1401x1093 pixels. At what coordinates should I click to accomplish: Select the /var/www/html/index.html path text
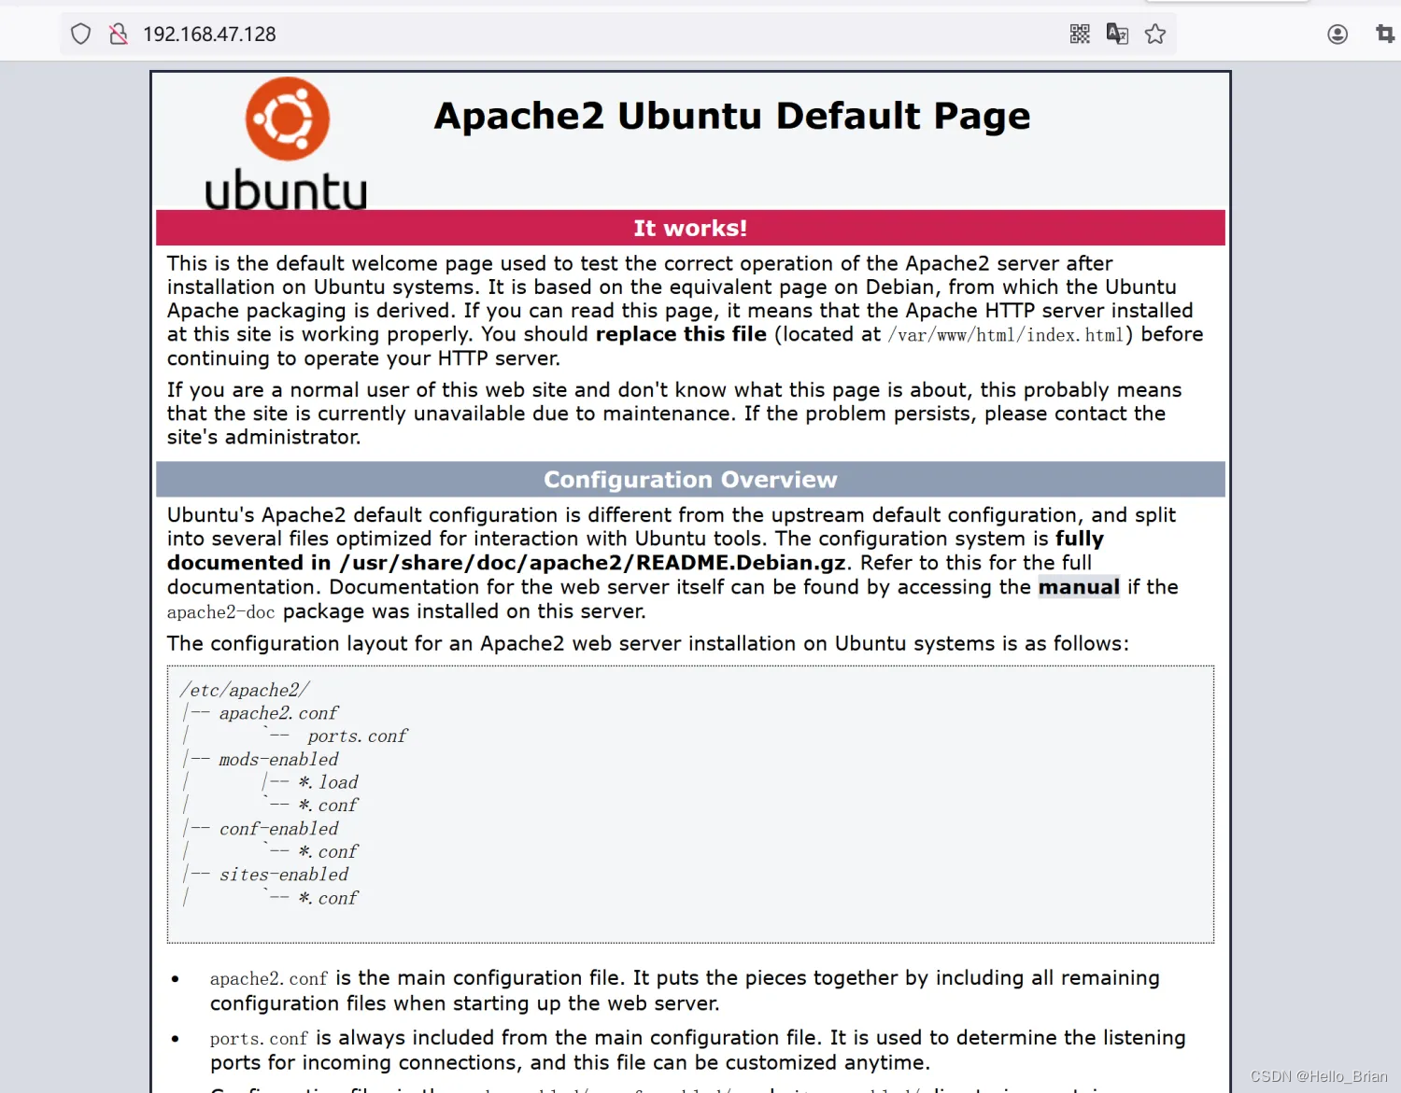(1006, 335)
